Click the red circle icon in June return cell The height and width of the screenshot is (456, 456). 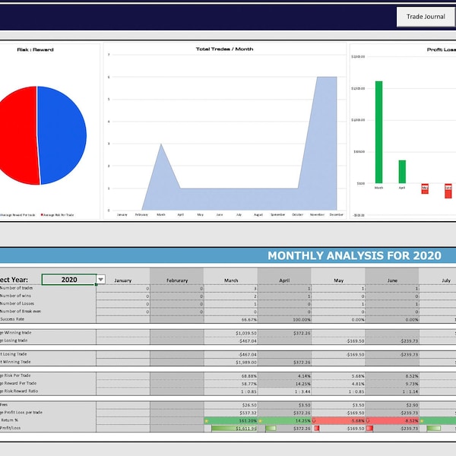pyautogui.click(x=368, y=420)
